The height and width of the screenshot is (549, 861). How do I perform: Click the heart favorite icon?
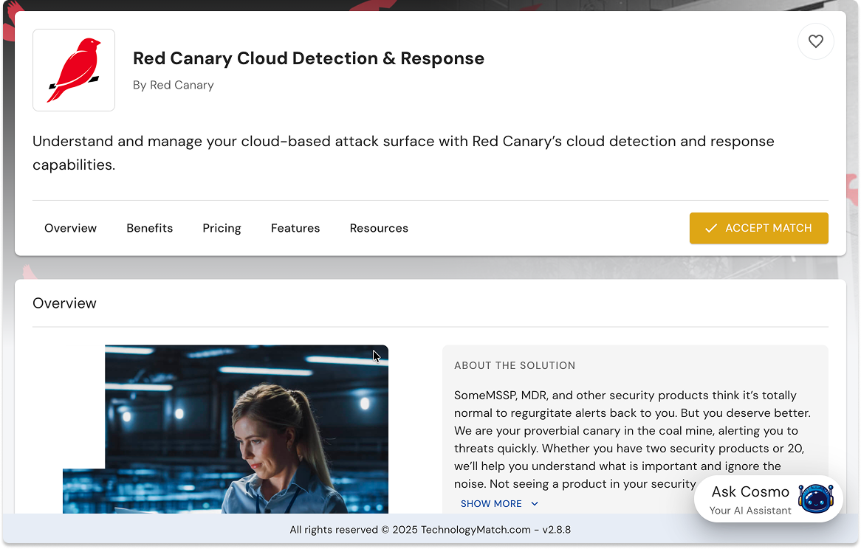tap(815, 41)
